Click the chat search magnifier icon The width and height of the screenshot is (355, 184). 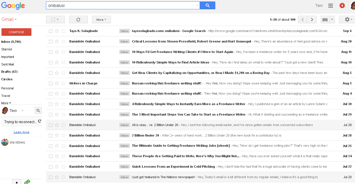(38, 110)
